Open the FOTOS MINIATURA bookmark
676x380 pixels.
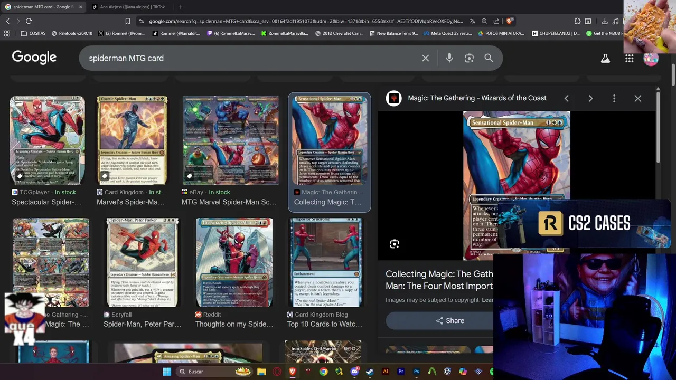click(501, 33)
